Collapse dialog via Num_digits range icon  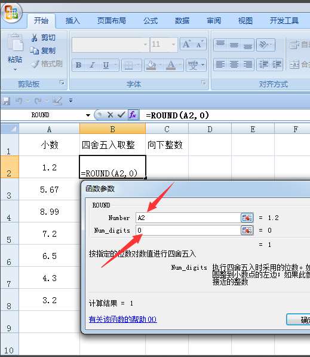coord(247,230)
